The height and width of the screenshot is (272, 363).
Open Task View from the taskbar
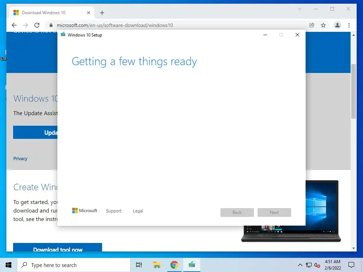click(139, 265)
